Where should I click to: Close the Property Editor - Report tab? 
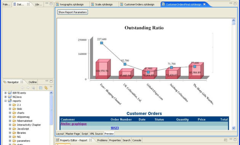[90, 140]
